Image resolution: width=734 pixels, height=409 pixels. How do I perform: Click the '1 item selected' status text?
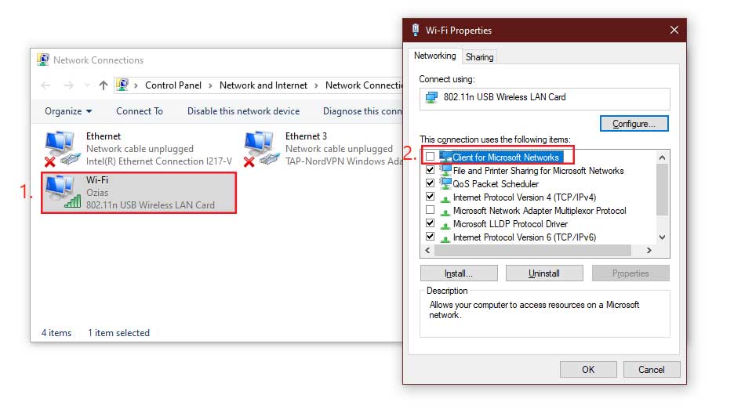tap(119, 333)
